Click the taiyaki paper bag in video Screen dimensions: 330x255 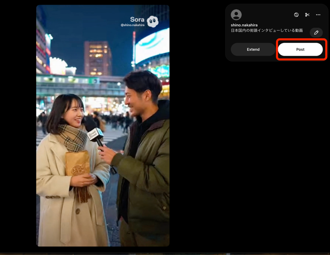[x=78, y=163]
